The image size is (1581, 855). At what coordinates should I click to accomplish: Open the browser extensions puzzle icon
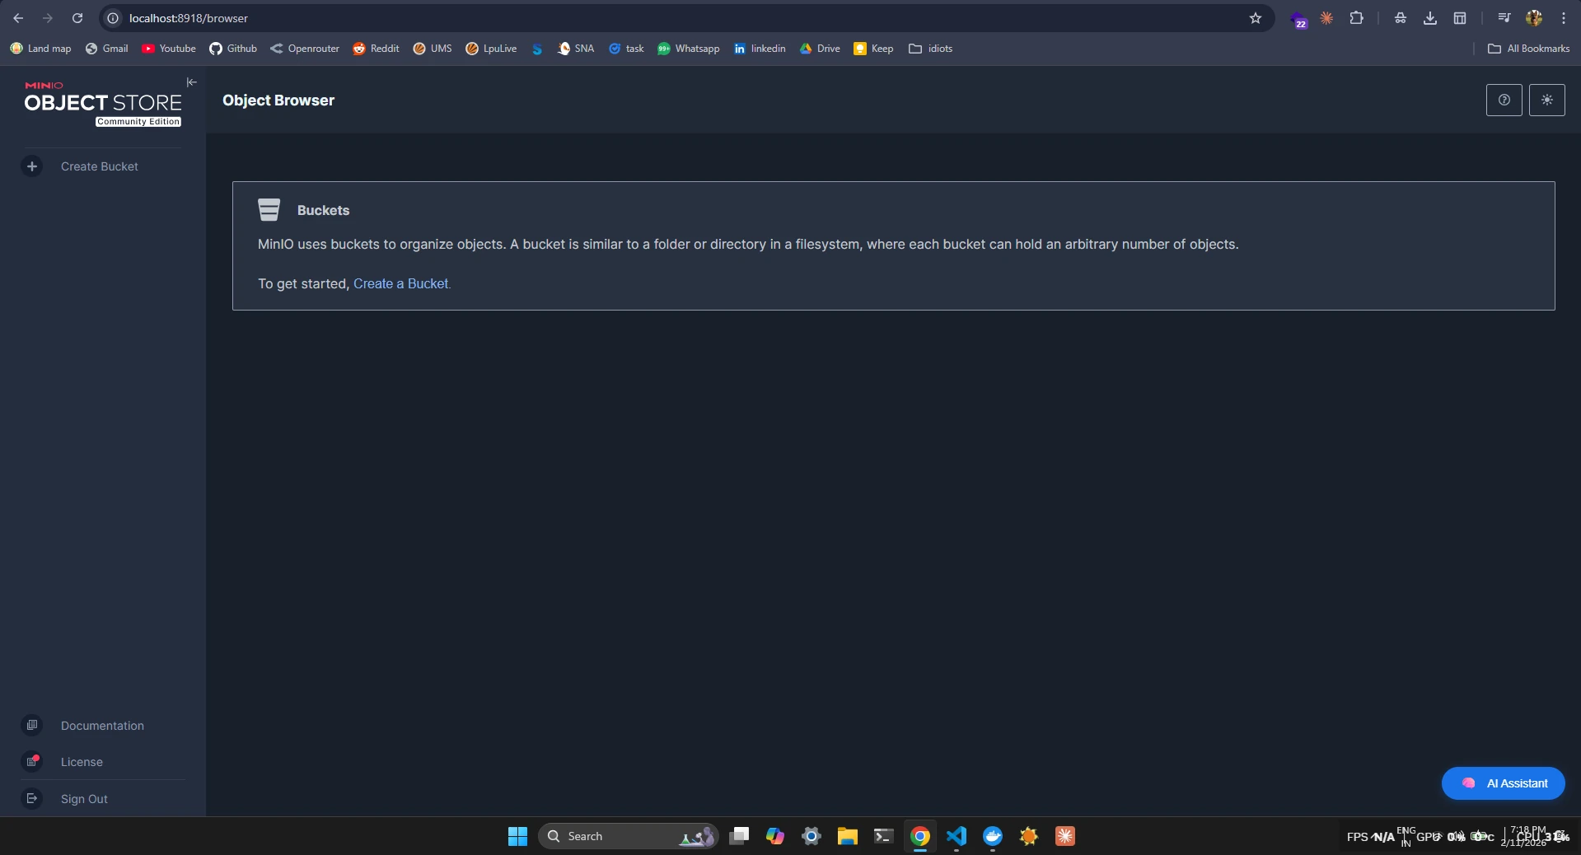[1356, 18]
